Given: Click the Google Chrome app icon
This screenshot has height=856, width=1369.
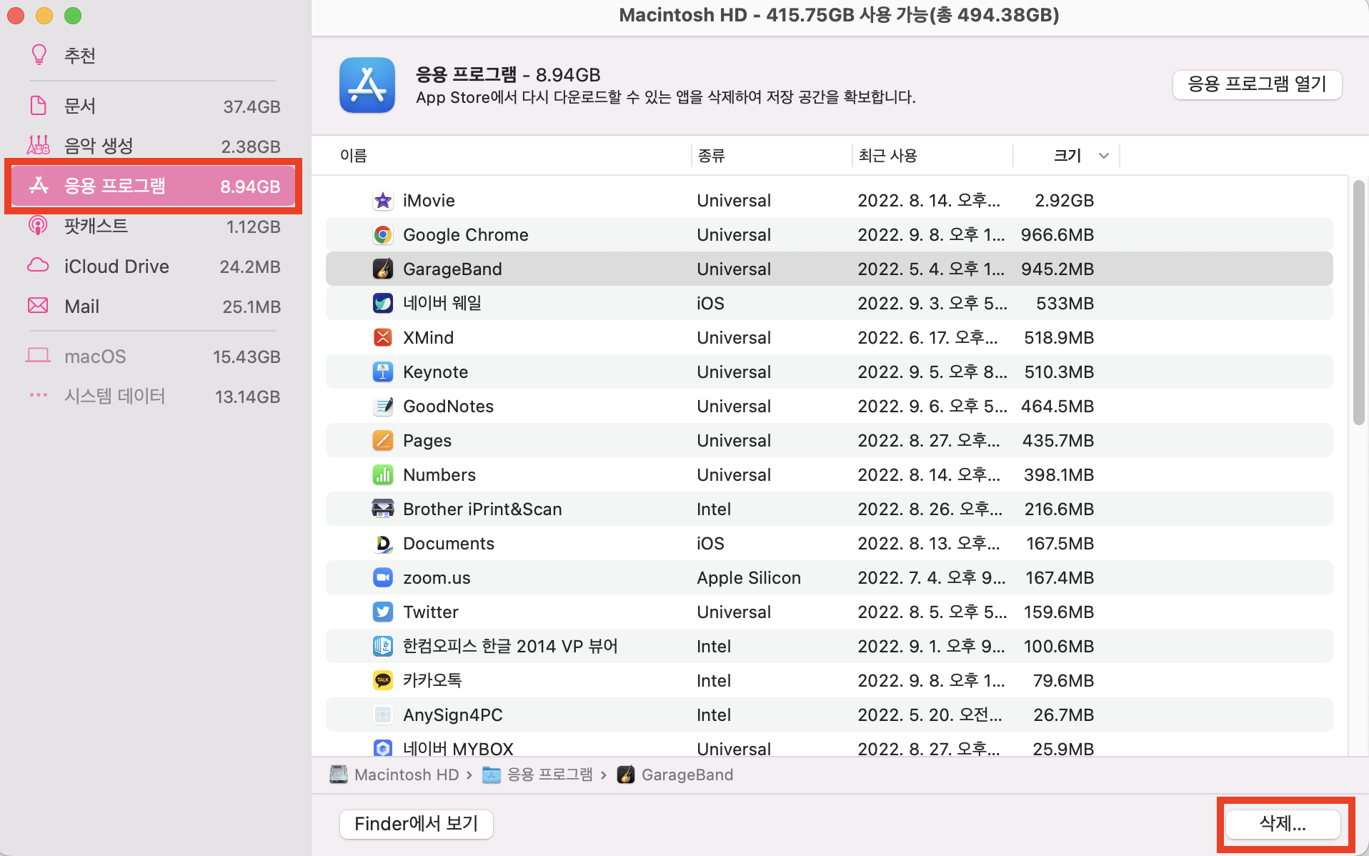Looking at the screenshot, I should [383, 235].
